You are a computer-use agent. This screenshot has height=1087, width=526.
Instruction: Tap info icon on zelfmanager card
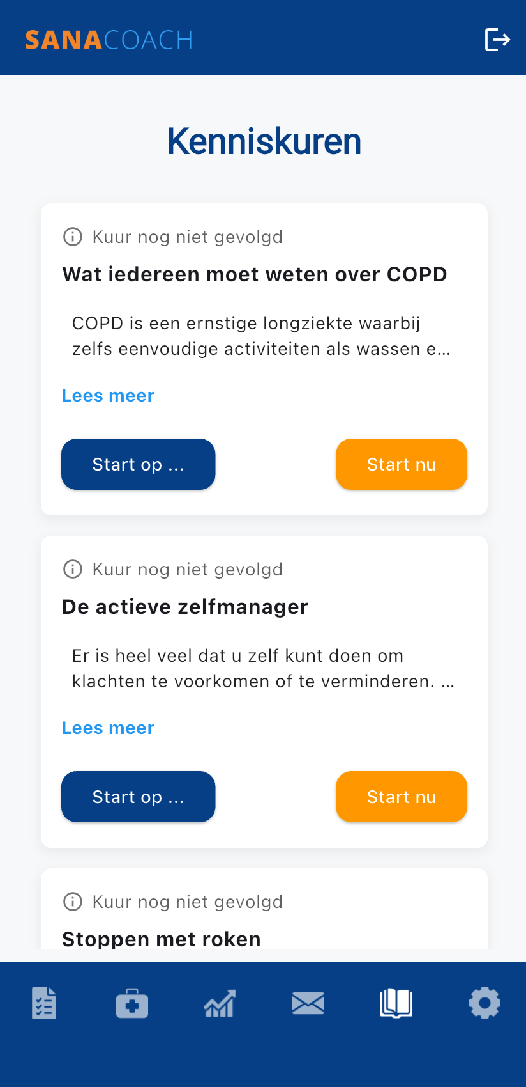(x=73, y=569)
